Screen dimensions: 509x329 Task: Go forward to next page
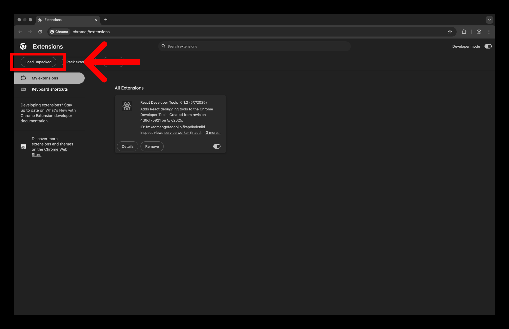[x=30, y=32]
